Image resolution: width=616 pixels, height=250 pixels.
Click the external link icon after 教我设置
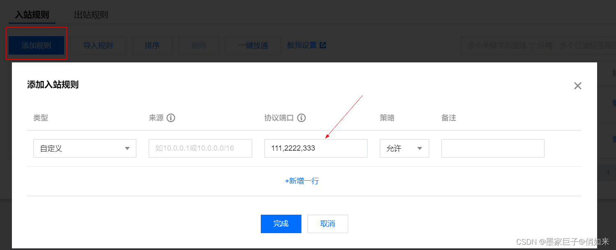click(323, 45)
